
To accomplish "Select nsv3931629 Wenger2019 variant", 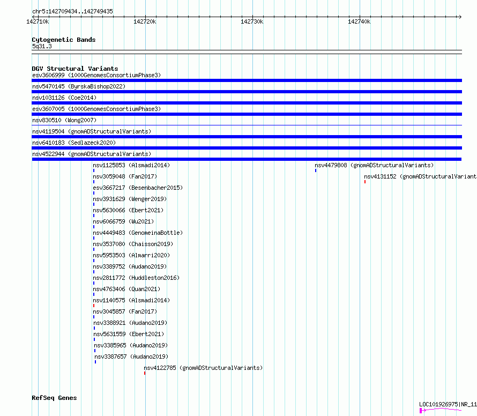I will coord(130,199).
